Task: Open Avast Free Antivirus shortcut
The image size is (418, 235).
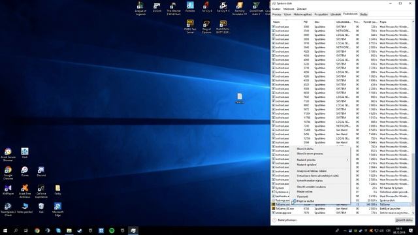Action: tap(25, 191)
